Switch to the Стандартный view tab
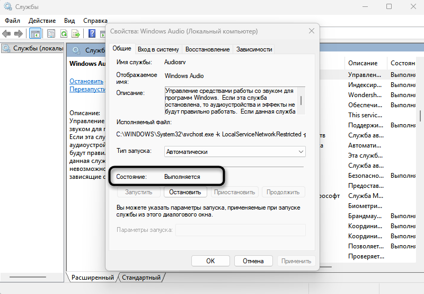Image resolution: width=424 pixels, height=294 pixels. click(x=141, y=278)
